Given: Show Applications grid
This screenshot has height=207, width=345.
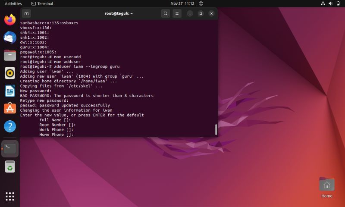Looking at the screenshot, I should point(10,196).
